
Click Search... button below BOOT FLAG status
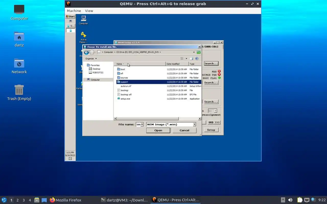point(211,83)
